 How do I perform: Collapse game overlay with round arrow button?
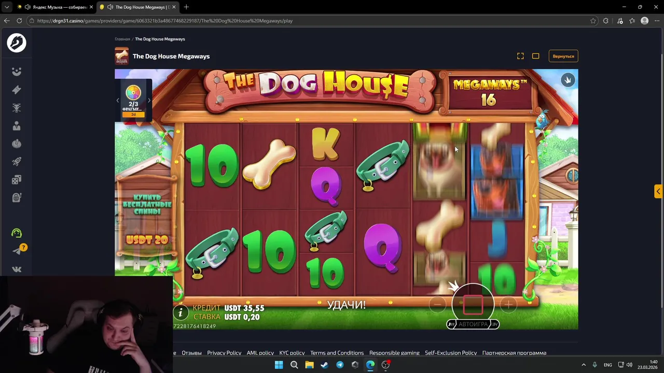click(x=568, y=80)
